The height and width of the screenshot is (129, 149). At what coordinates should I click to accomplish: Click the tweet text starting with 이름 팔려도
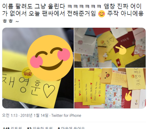(x=73, y=13)
